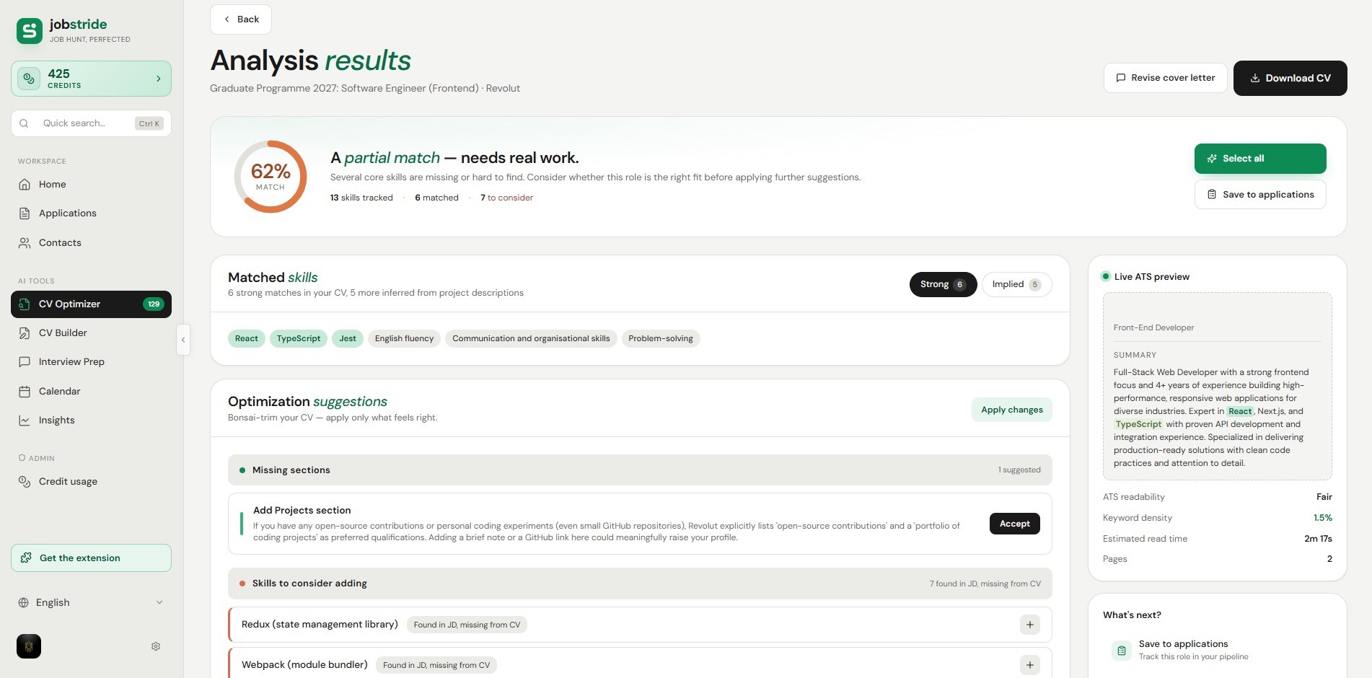Screen dimensions: 1372x678
Task: Click the Back button
Action: tap(241, 19)
